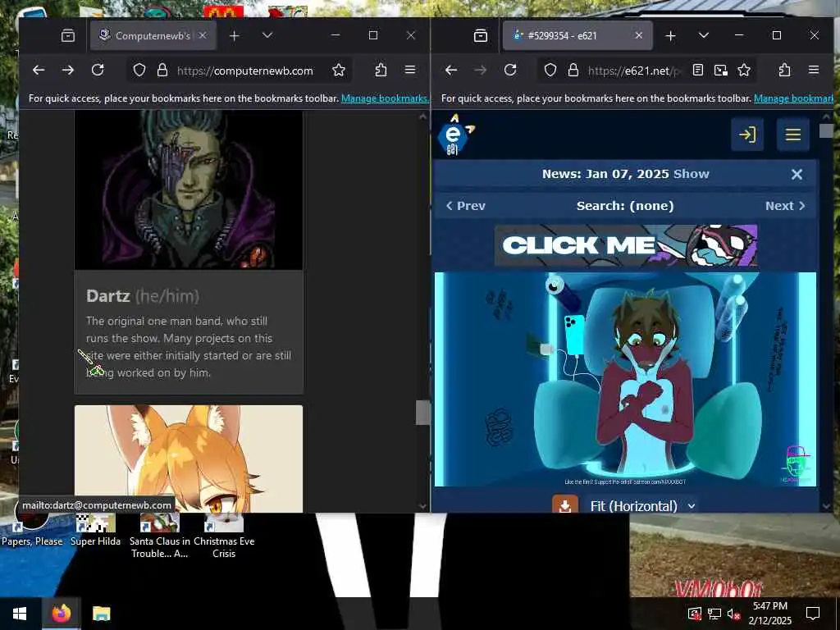Download the post with the orange button
The image size is (840, 630).
pos(565,504)
